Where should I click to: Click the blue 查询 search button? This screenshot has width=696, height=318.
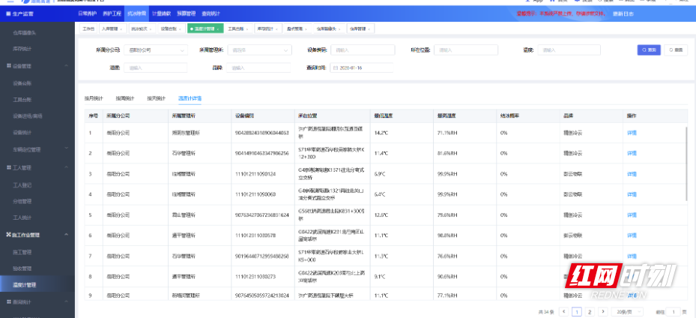[649, 50]
